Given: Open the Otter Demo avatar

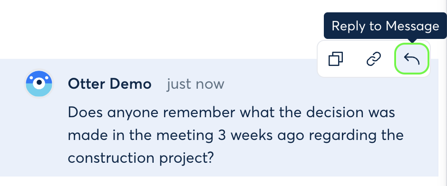Looking at the screenshot, I should tap(39, 84).
